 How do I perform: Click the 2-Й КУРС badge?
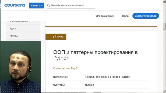coord(56,37)
